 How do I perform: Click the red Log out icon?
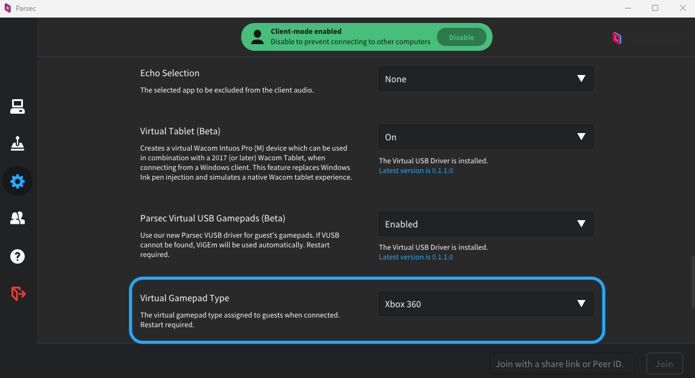point(18,294)
